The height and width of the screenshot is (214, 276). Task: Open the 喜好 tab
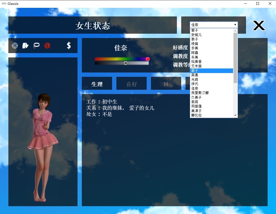coord(132,83)
